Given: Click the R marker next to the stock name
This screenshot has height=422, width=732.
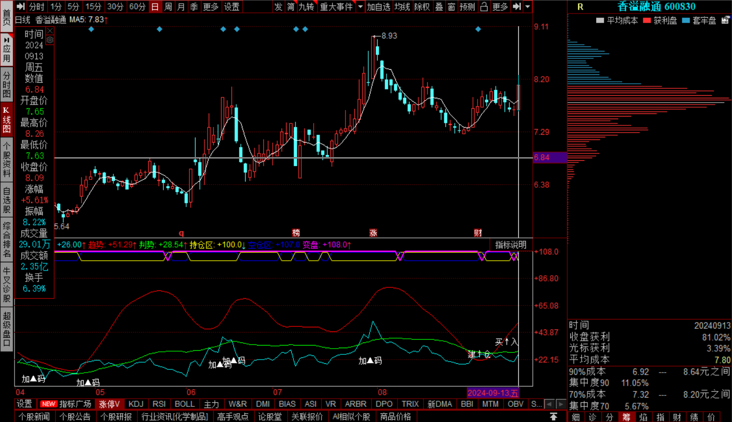Looking at the screenshot, I should [x=581, y=7].
